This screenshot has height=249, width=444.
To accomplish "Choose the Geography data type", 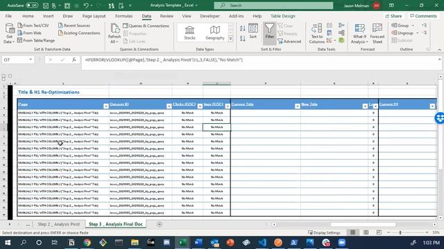I will click(x=215, y=33).
